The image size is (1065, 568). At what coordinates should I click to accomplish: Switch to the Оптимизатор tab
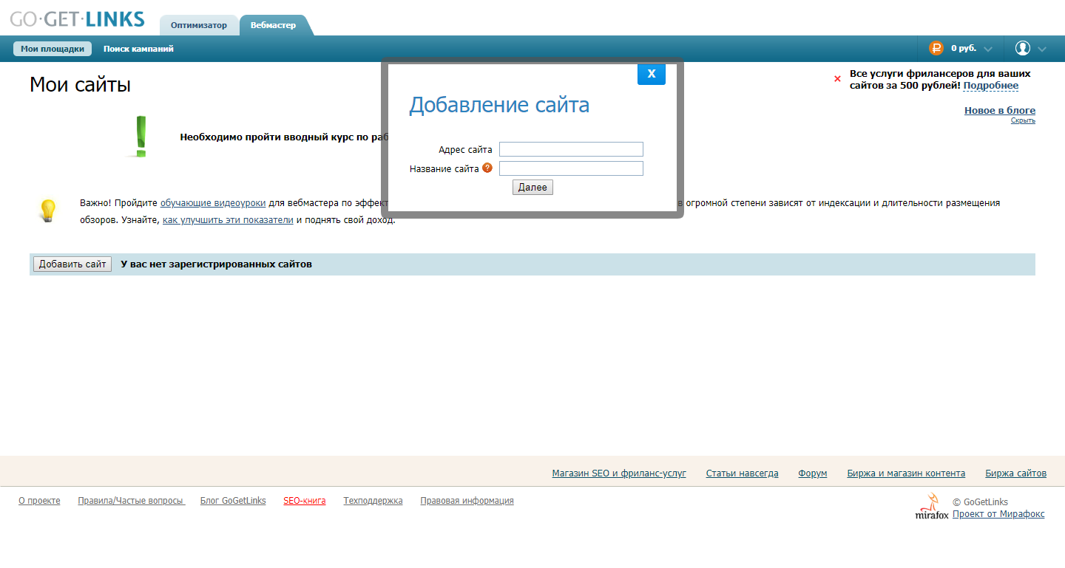coord(199,24)
